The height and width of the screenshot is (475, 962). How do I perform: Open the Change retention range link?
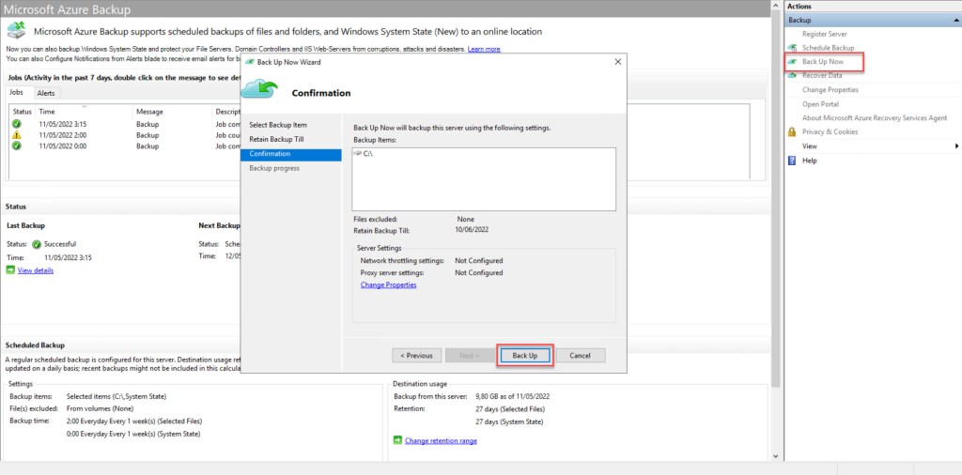(441, 440)
